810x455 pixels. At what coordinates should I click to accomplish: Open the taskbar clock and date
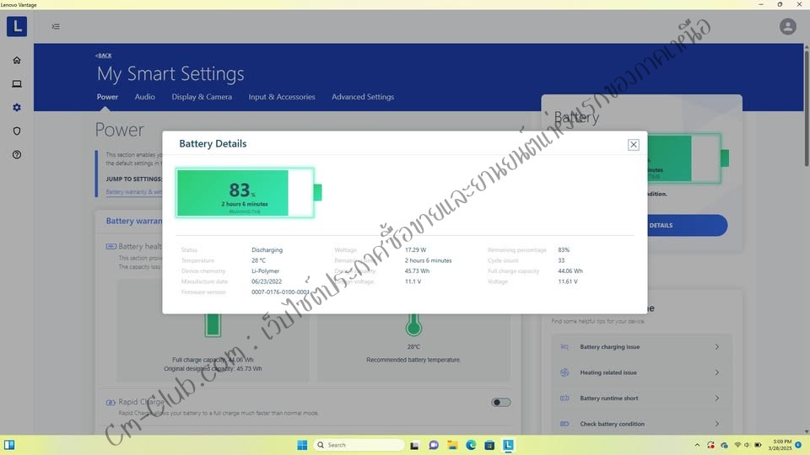[780, 445]
